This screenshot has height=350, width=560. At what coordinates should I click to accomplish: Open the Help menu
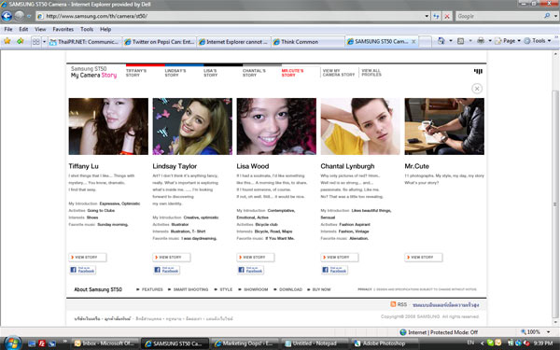(x=105, y=29)
